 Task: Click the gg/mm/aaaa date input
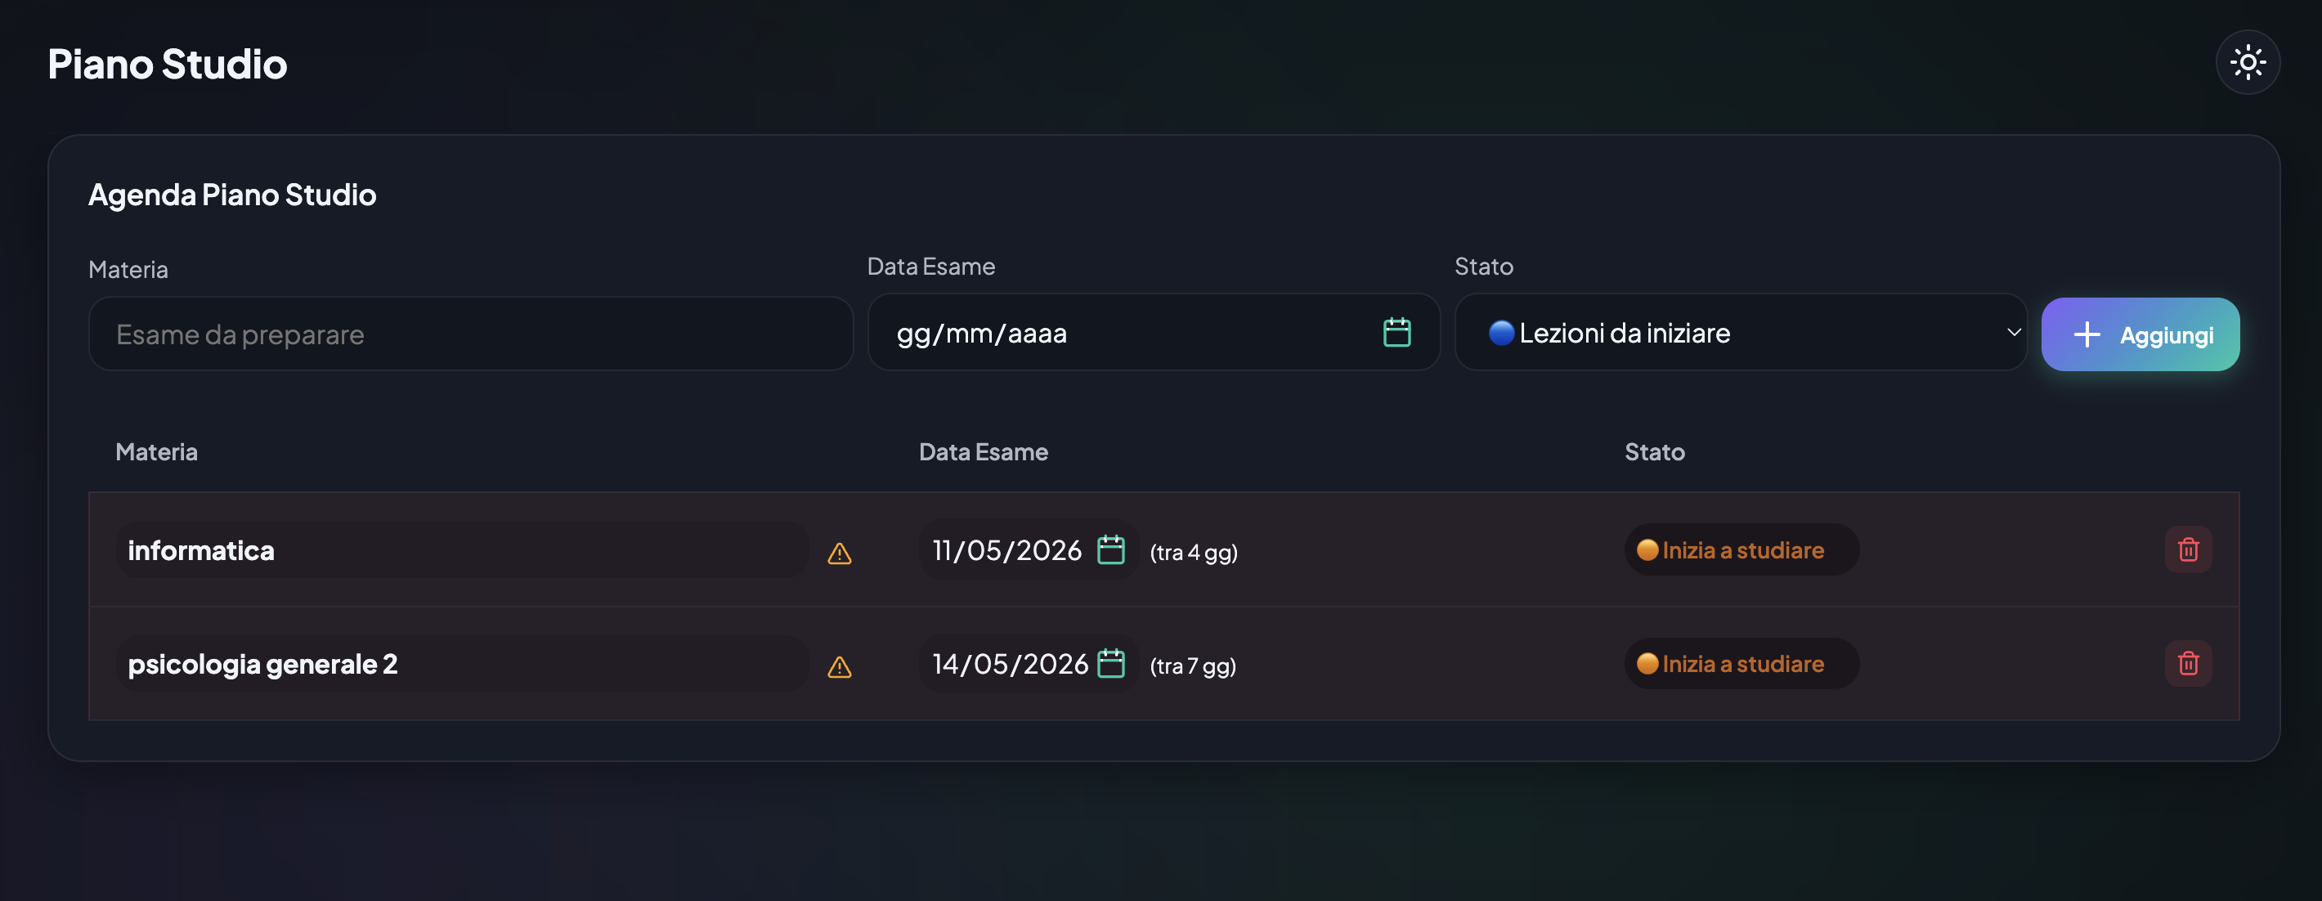(1153, 333)
